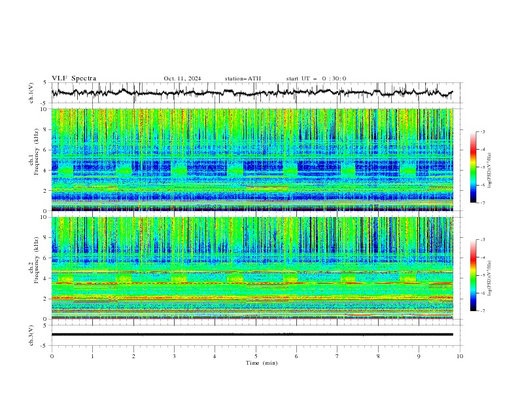Click the 'station=ATH' header label
This screenshot has height=400, width=518.
[243, 78]
